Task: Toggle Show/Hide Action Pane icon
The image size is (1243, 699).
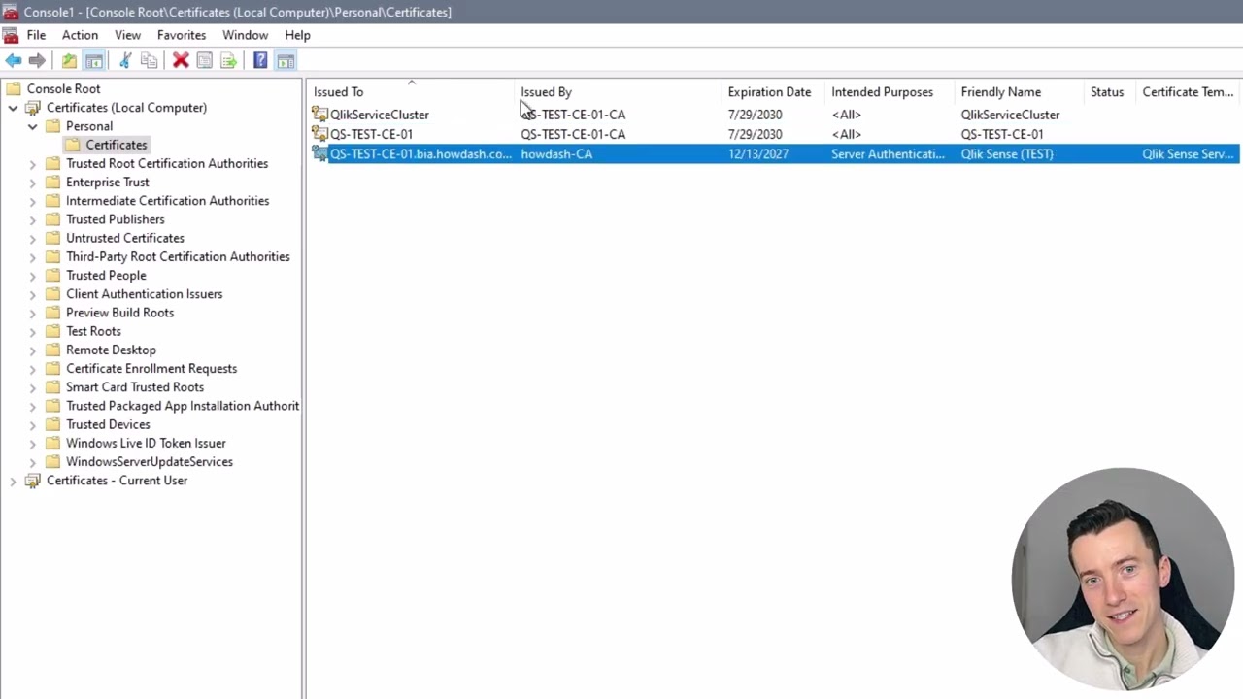Action: click(286, 61)
